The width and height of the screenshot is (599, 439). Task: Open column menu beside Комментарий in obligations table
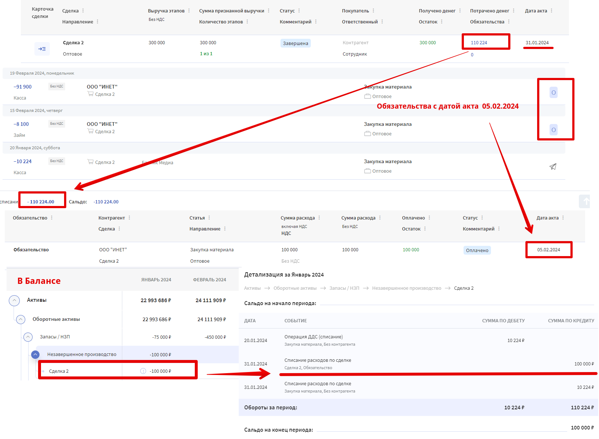(x=499, y=229)
